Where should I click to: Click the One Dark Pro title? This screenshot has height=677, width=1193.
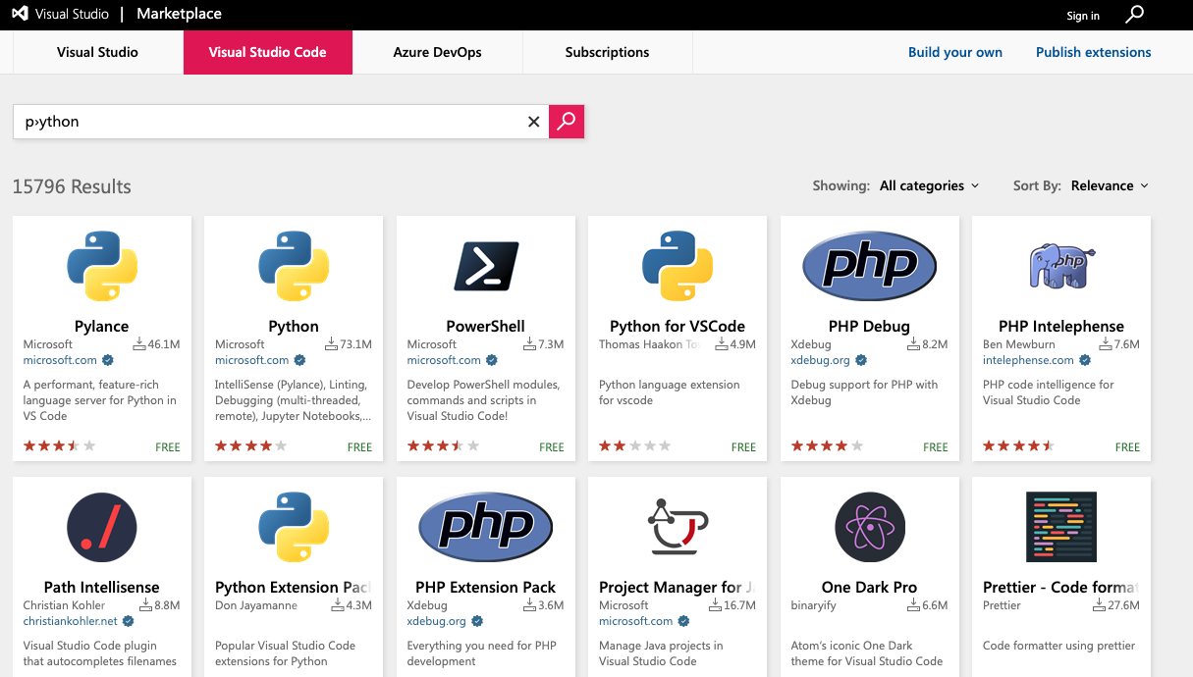click(x=870, y=587)
